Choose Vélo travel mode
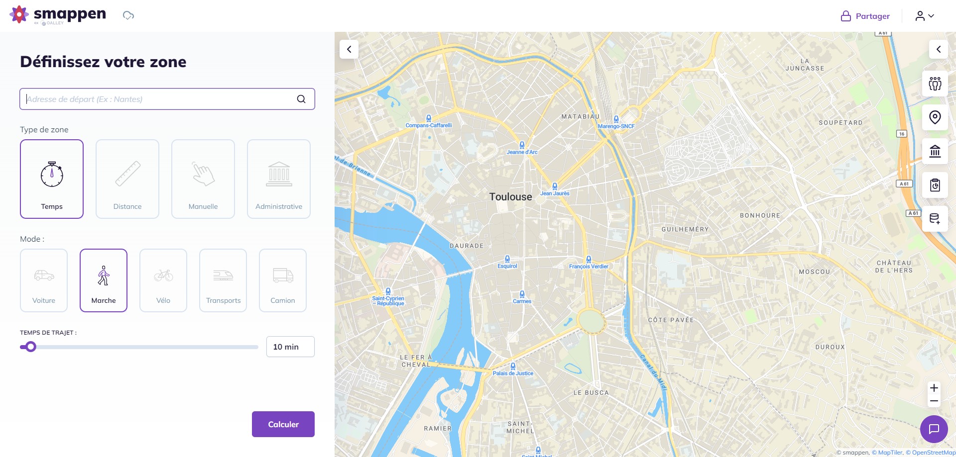Image resolution: width=956 pixels, height=457 pixels. [163, 280]
